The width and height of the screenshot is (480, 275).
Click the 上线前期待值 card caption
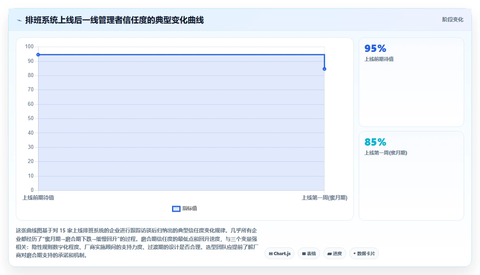379,59
